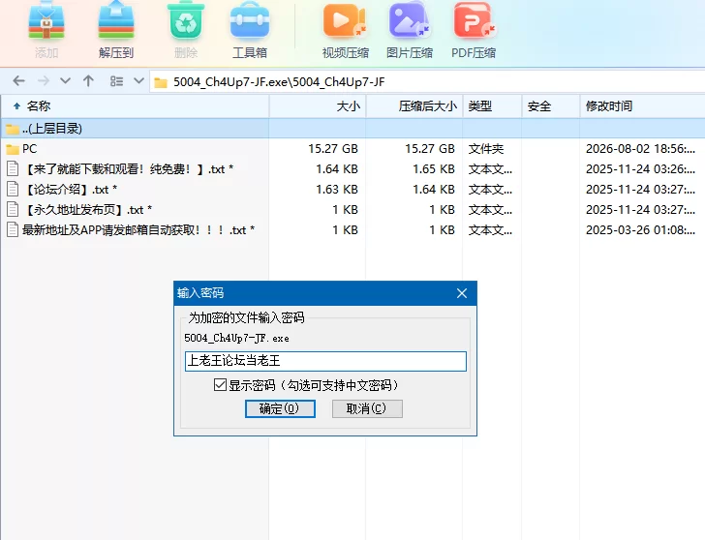Choose the 解压到 (Extract to) tool

click(x=116, y=30)
